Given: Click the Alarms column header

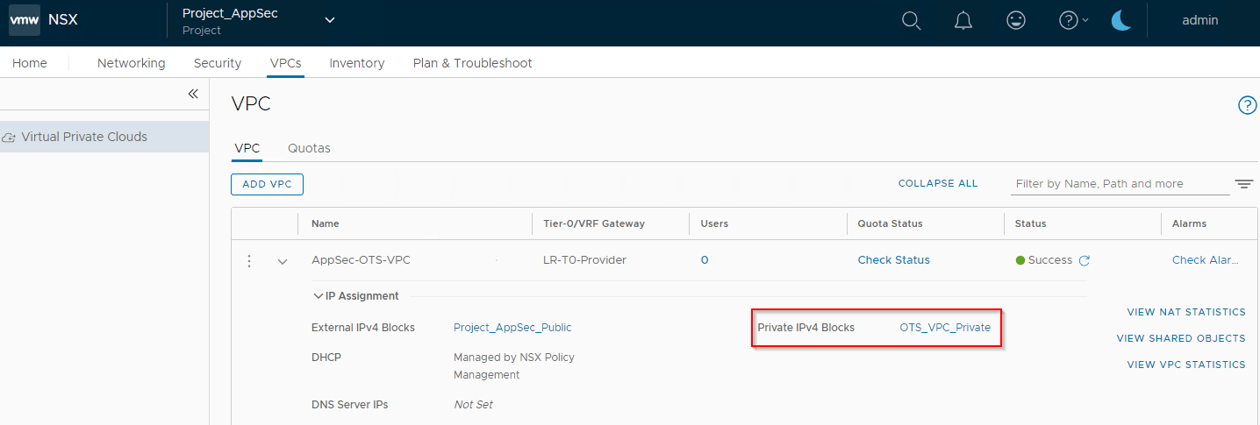Looking at the screenshot, I should point(1190,223).
